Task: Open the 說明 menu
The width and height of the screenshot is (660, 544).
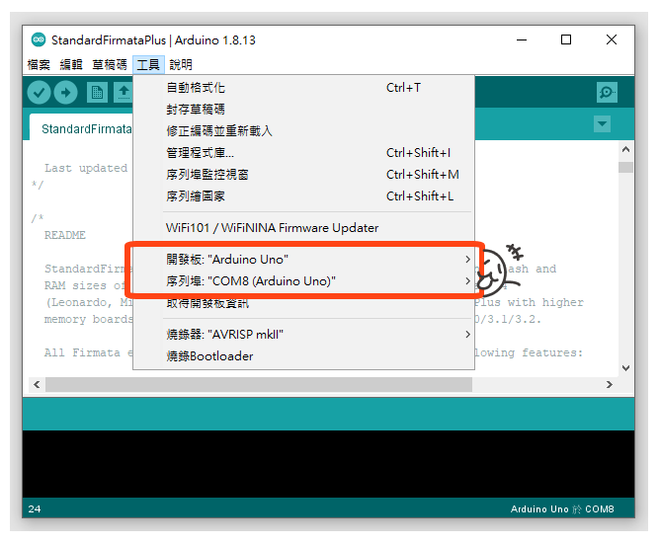Action: 181,65
